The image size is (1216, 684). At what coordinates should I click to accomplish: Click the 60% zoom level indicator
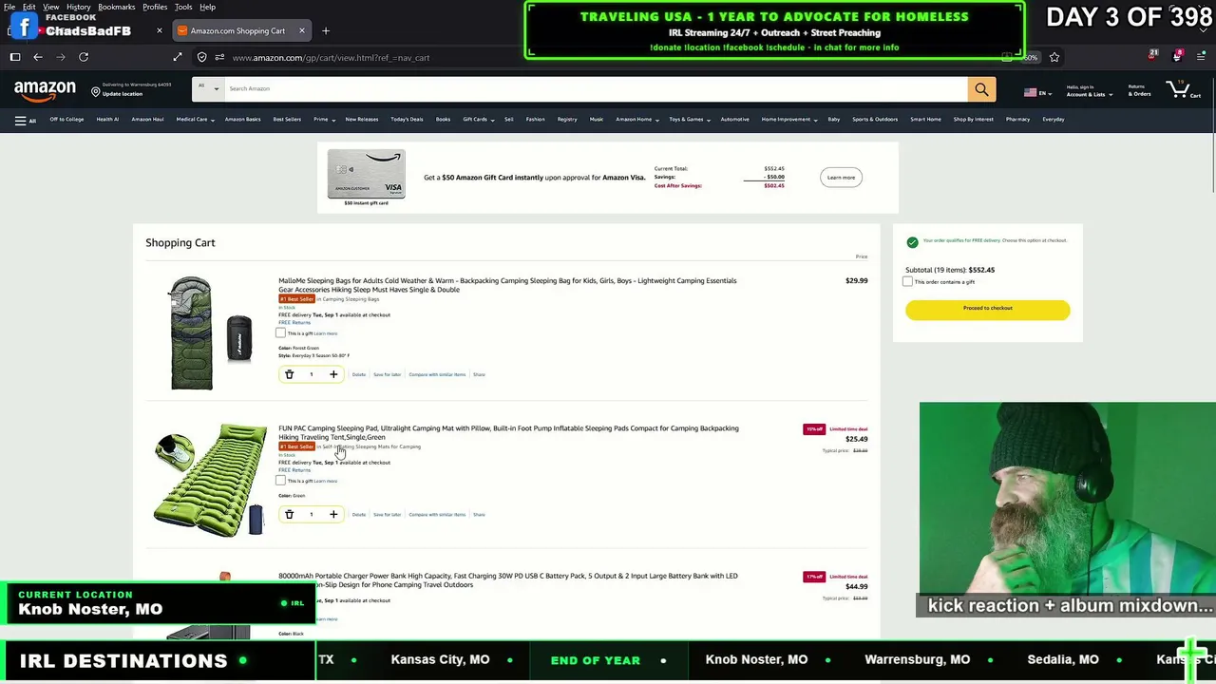tap(1030, 58)
